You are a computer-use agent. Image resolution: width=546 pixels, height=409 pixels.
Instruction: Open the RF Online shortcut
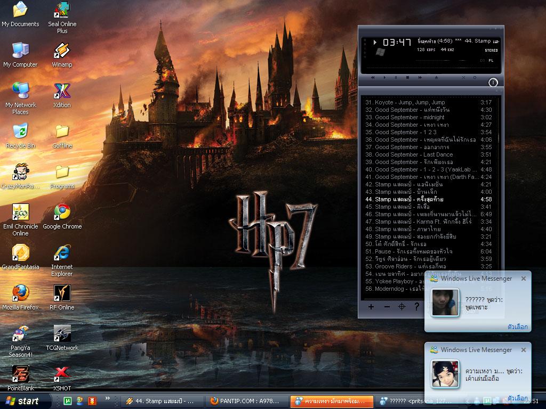point(62,298)
